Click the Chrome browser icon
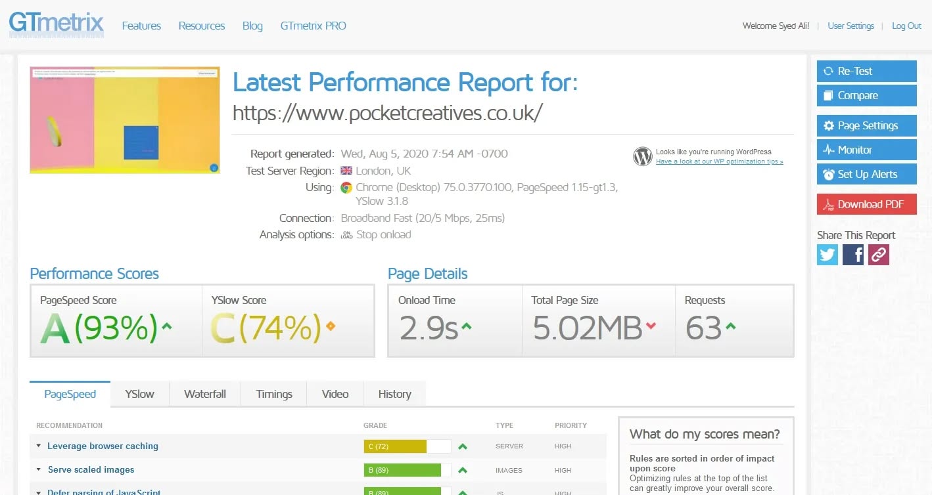The width and height of the screenshot is (932, 495). 346,188
